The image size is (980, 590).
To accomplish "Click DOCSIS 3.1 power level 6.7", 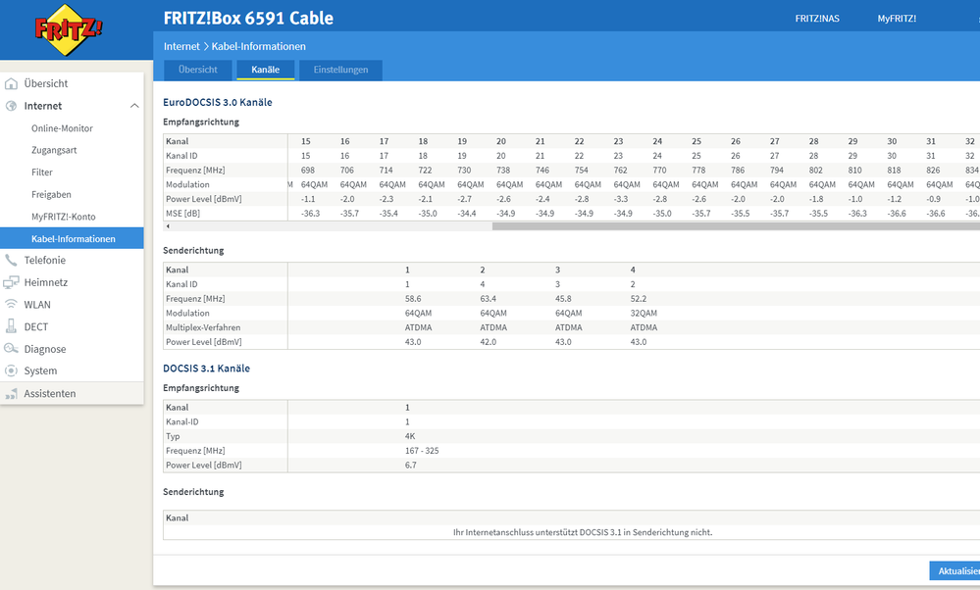I will (x=410, y=466).
